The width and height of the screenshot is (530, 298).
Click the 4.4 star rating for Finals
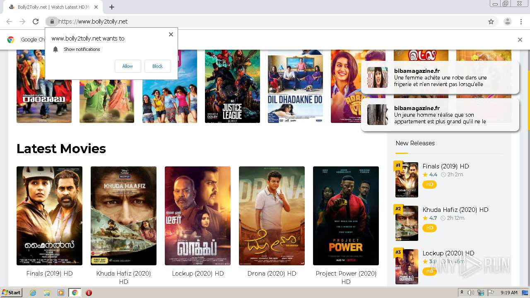click(x=430, y=175)
